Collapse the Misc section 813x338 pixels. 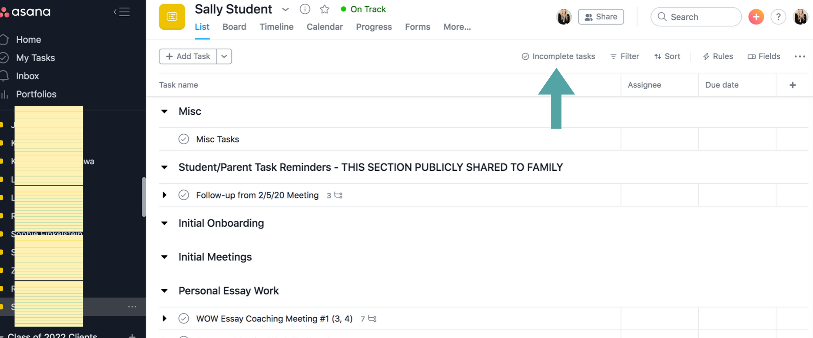pyautogui.click(x=165, y=112)
